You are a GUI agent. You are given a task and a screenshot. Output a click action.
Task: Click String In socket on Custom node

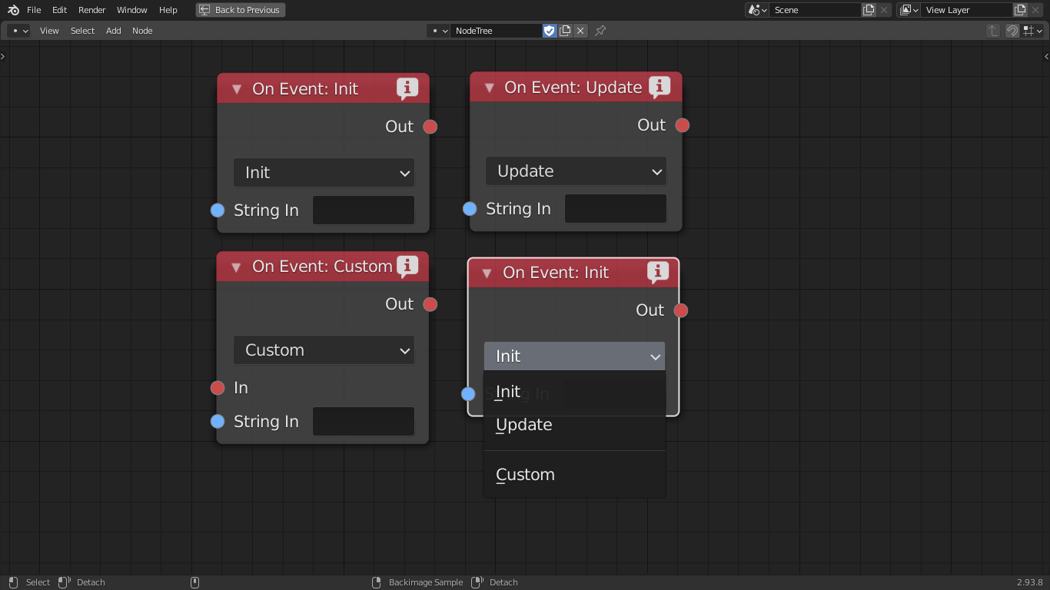pos(218,421)
